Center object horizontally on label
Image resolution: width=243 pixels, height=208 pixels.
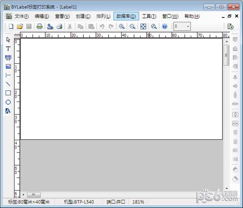pyautogui.click(x=235, y=123)
